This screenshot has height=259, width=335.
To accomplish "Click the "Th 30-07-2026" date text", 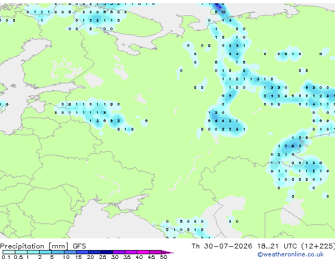I will pyautogui.click(x=222, y=246).
